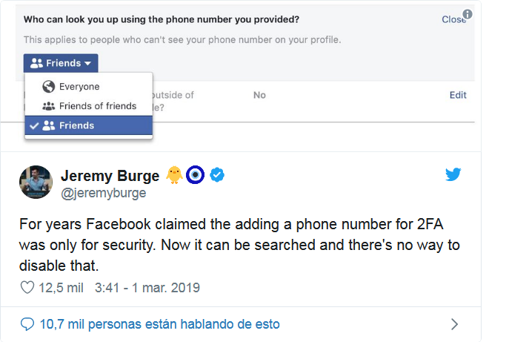
Task: Open Jeremy Burge's profile name
Action: (110, 176)
